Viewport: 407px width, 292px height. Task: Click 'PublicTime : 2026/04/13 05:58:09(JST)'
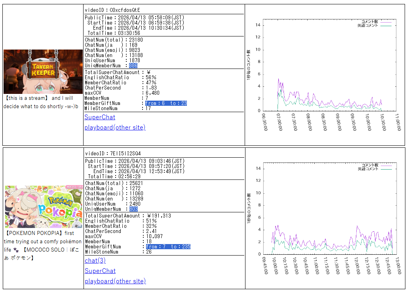135,17
